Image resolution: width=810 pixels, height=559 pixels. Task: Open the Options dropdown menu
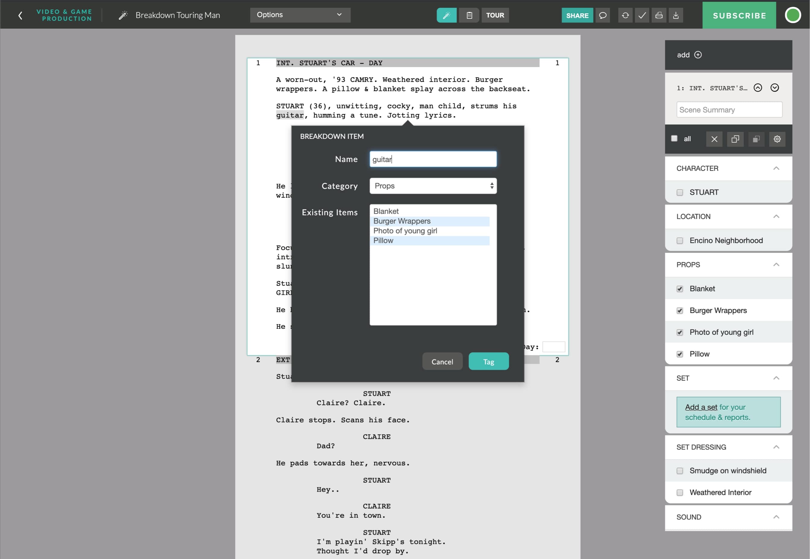click(x=300, y=15)
